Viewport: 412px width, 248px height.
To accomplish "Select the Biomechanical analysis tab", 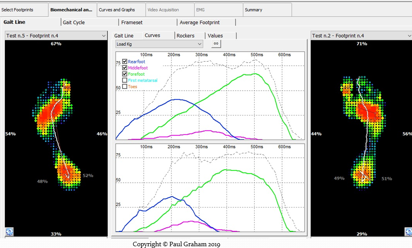I will (73, 10).
